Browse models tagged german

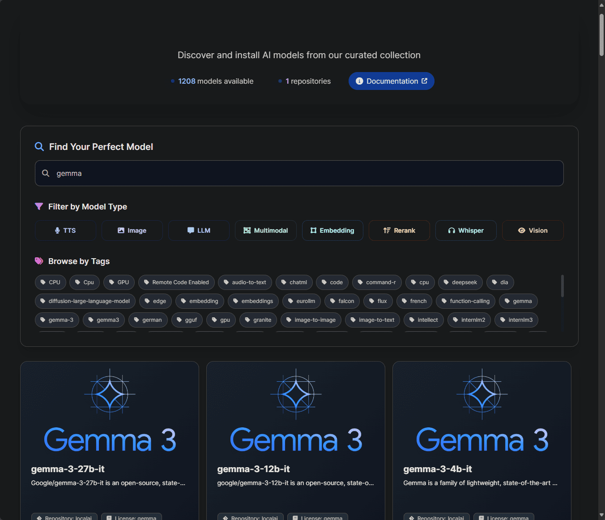pos(148,320)
